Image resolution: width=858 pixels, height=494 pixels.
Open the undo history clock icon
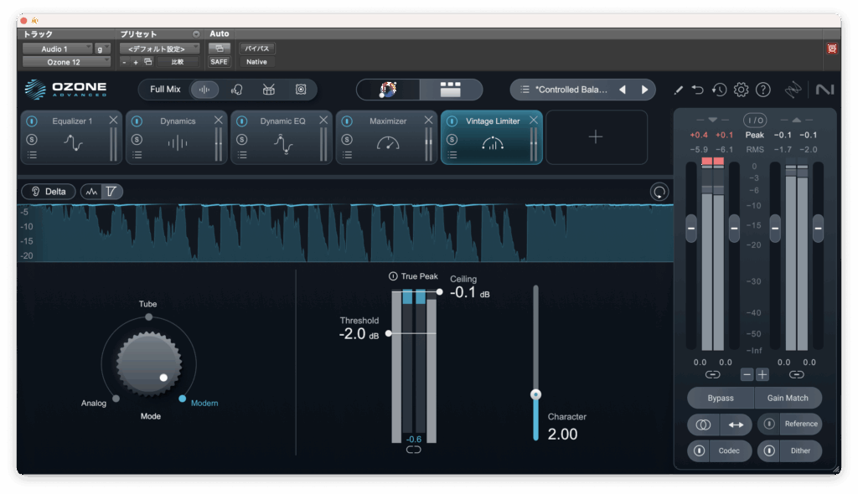click(x=719, y=90)
